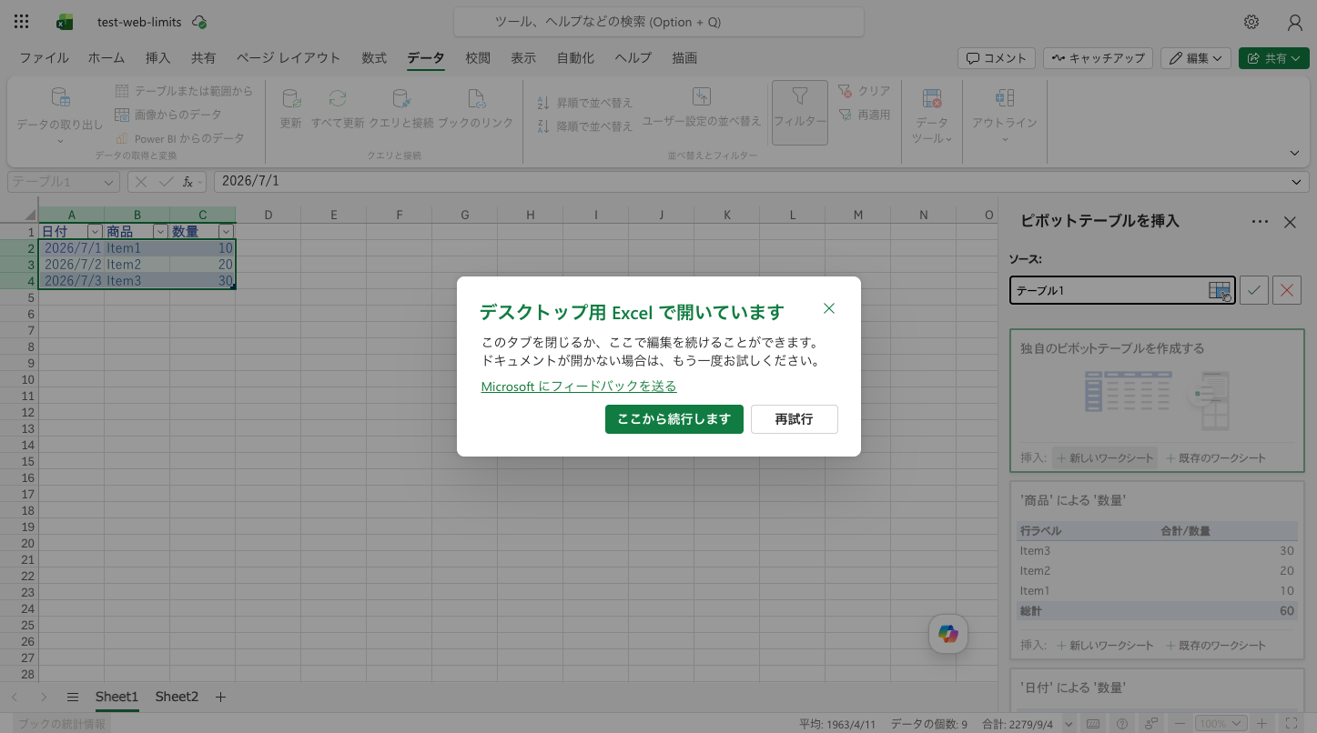1317x733 pixels.
Task: Open the データ ツール dropdown
Action: pos(932,115)
